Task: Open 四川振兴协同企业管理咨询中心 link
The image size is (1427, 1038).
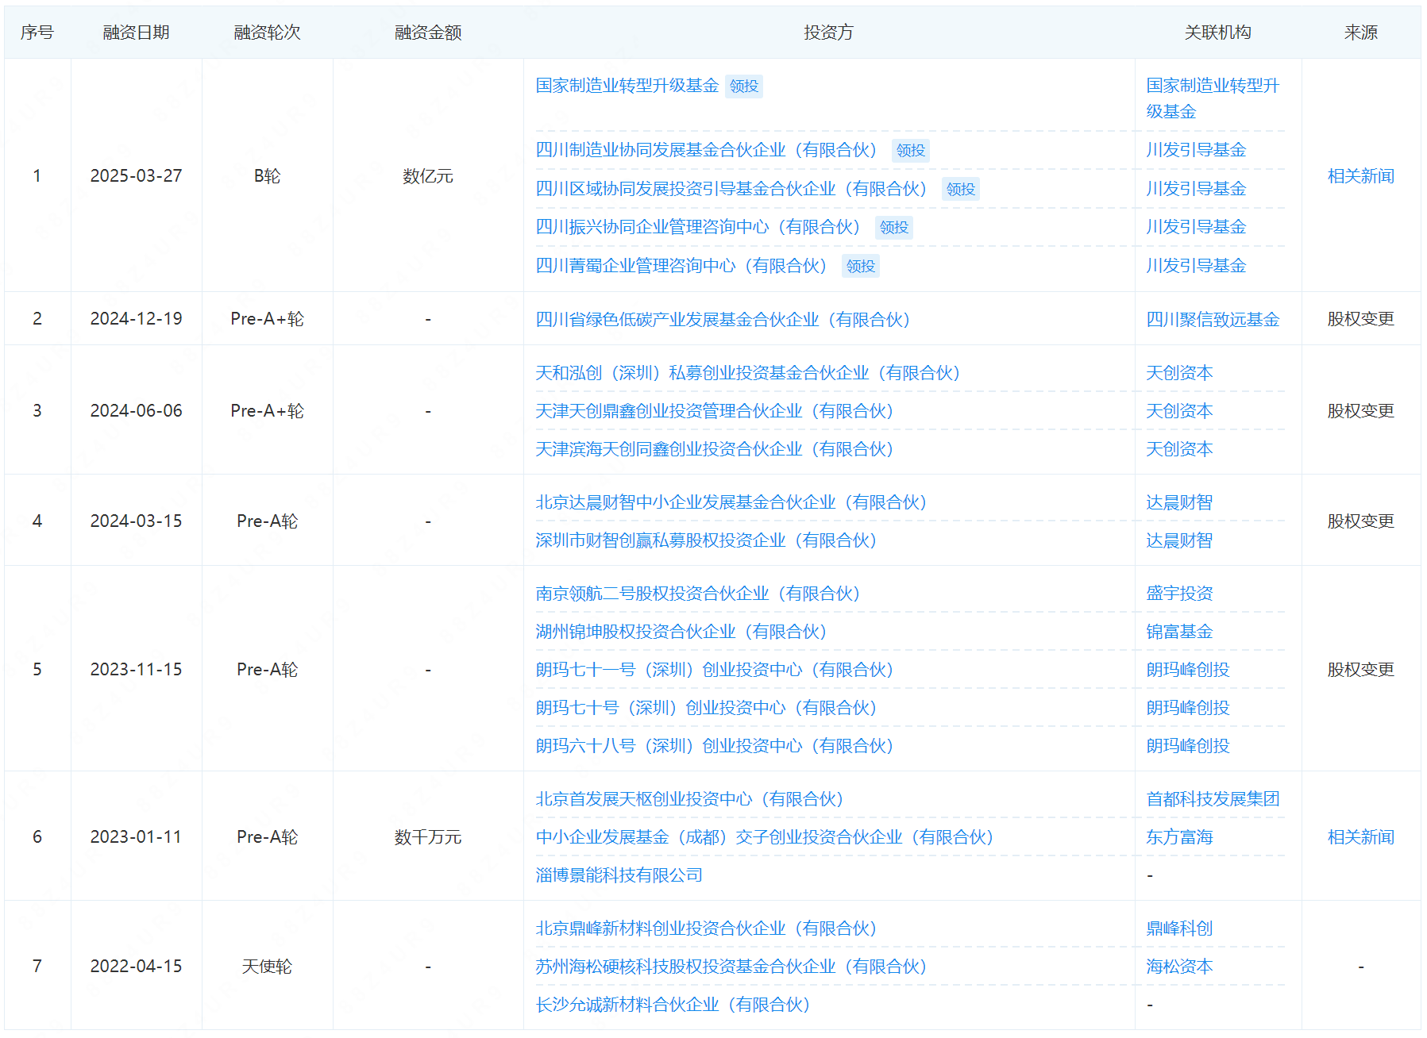Action: [x=698, y=227]
